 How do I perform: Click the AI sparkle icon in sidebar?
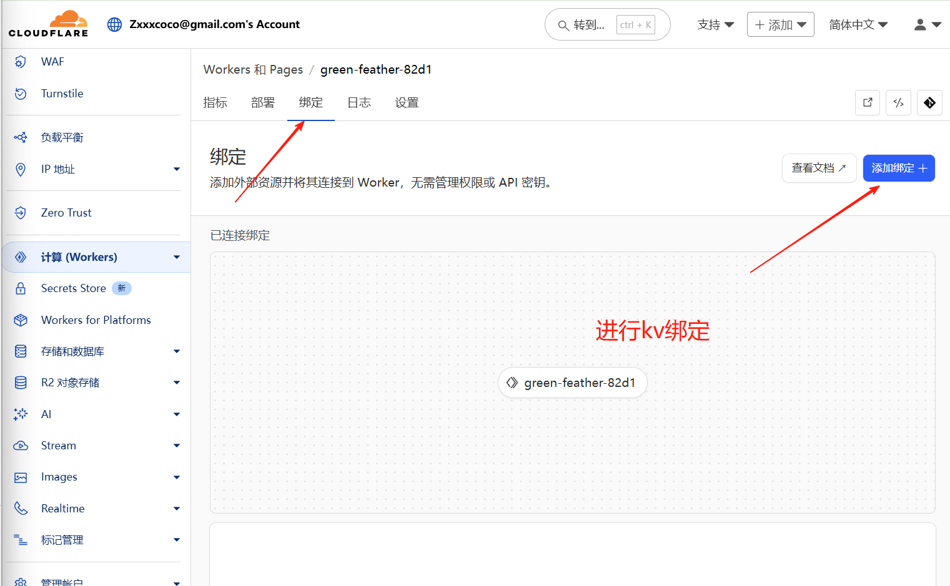[x=21, y=414]
